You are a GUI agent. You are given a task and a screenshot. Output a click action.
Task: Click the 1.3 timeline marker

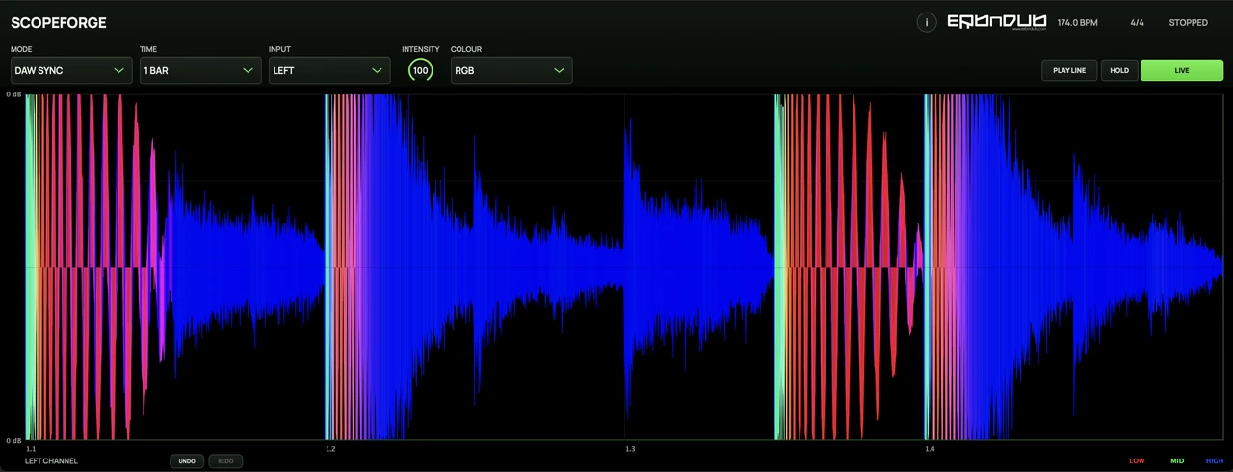630,449
